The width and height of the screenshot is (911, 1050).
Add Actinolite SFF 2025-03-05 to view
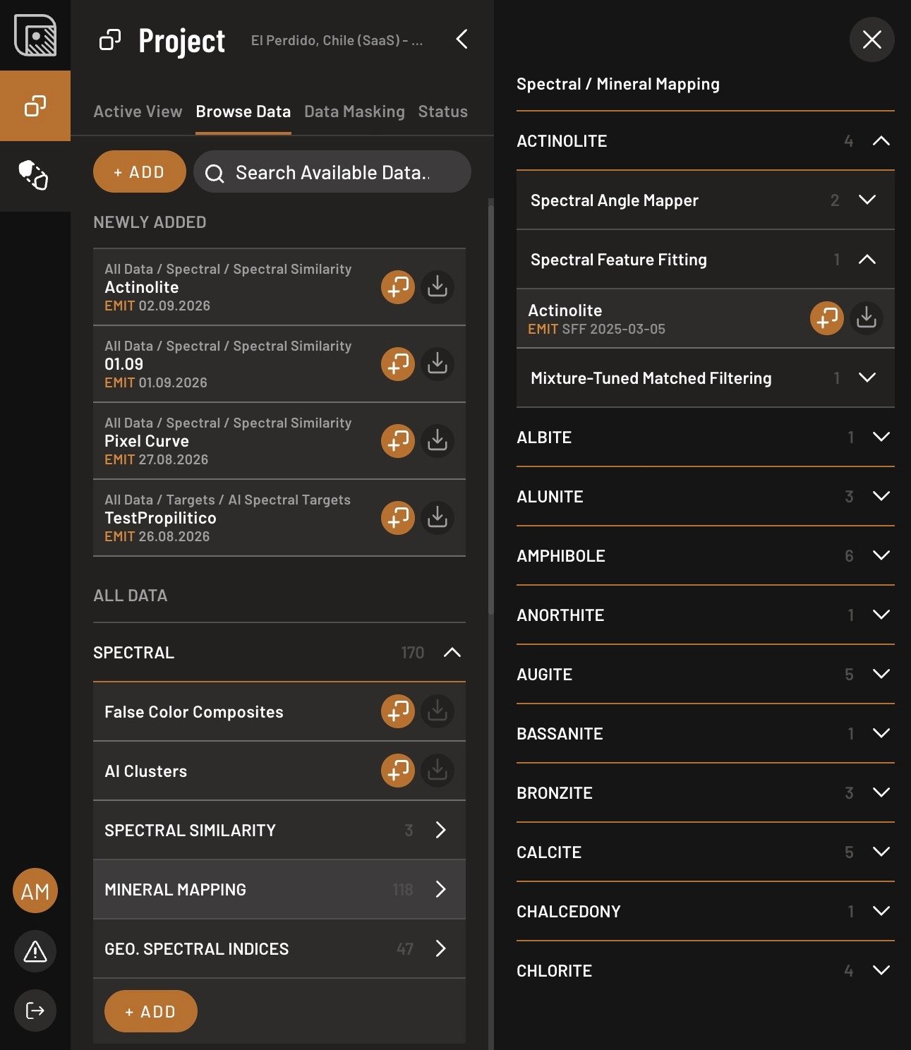pos(827,318)
